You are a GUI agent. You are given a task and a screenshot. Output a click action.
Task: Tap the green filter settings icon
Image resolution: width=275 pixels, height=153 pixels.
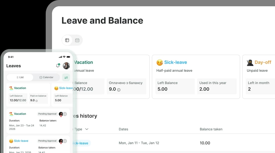66,77
